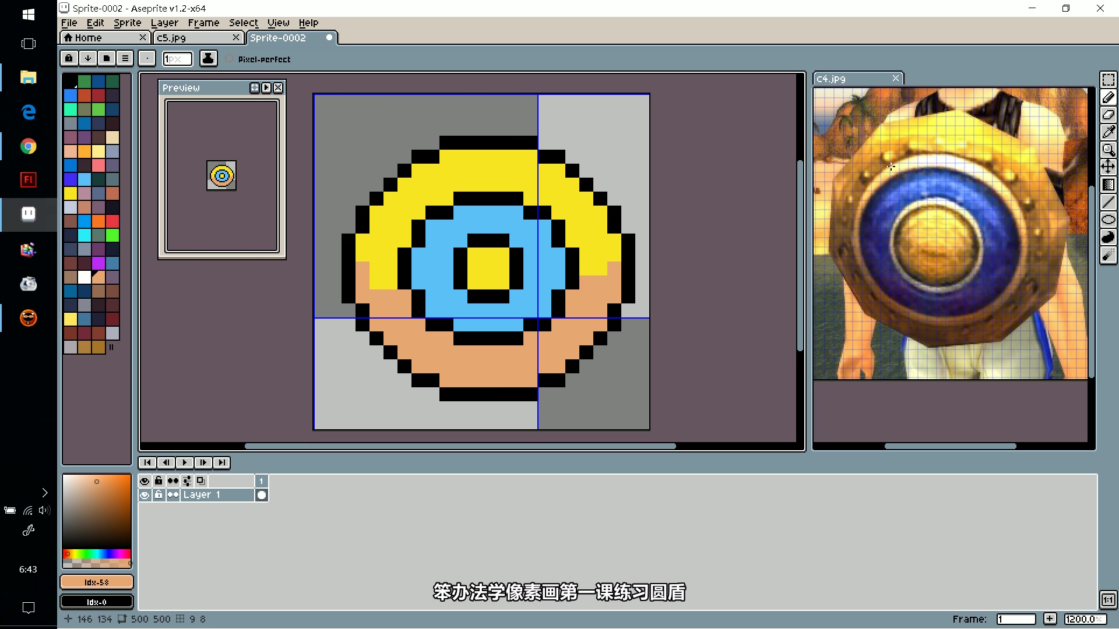This screenshot has height=629, width=1119.
Task: Pick the bright yellow palette swatch
Action: pos(71,193)
